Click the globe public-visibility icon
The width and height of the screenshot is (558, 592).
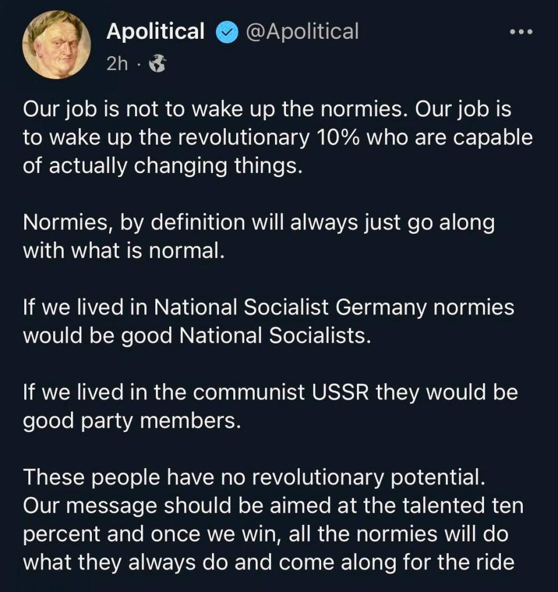point(157,64)
